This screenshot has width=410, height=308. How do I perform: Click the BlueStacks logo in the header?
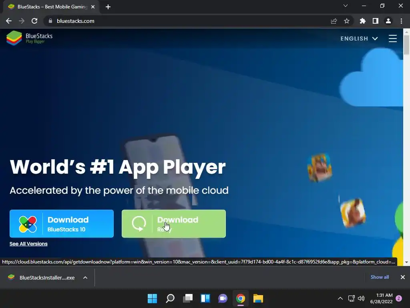coord(29,38)
